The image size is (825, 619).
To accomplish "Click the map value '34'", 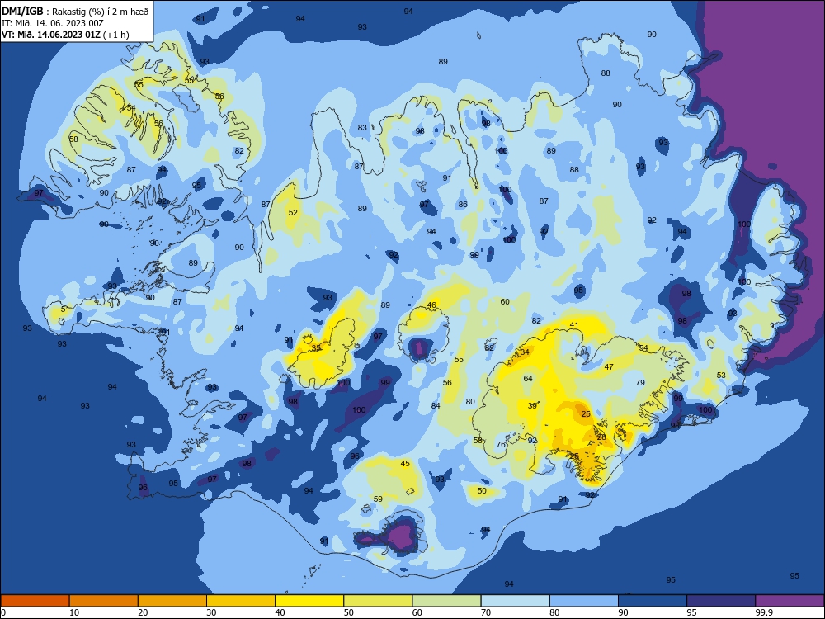I will coord(525,352).
